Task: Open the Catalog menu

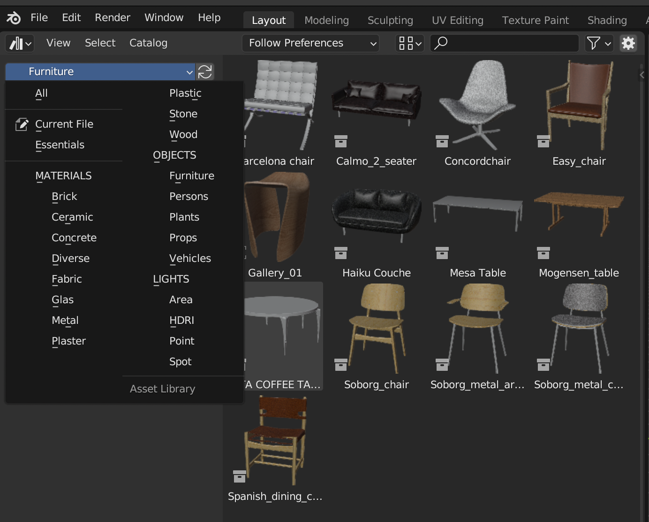Action: pos(148,43)
